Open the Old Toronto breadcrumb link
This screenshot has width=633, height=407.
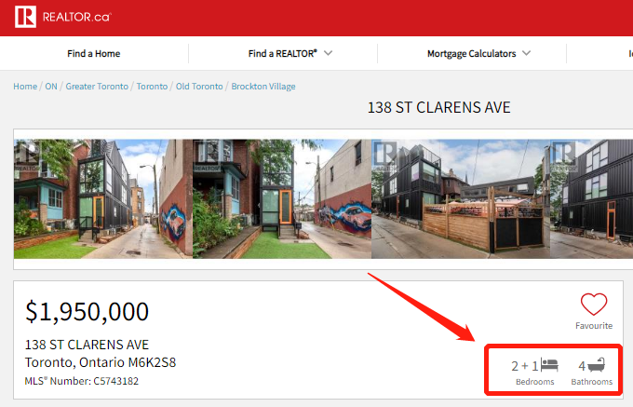pos(199,87)
